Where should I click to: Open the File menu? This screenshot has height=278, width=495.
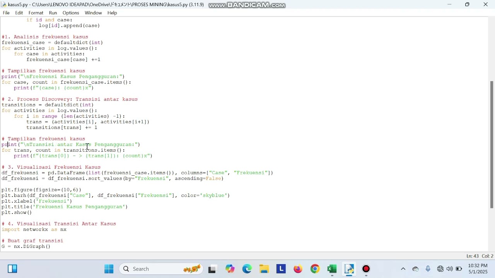click(6, 13)
